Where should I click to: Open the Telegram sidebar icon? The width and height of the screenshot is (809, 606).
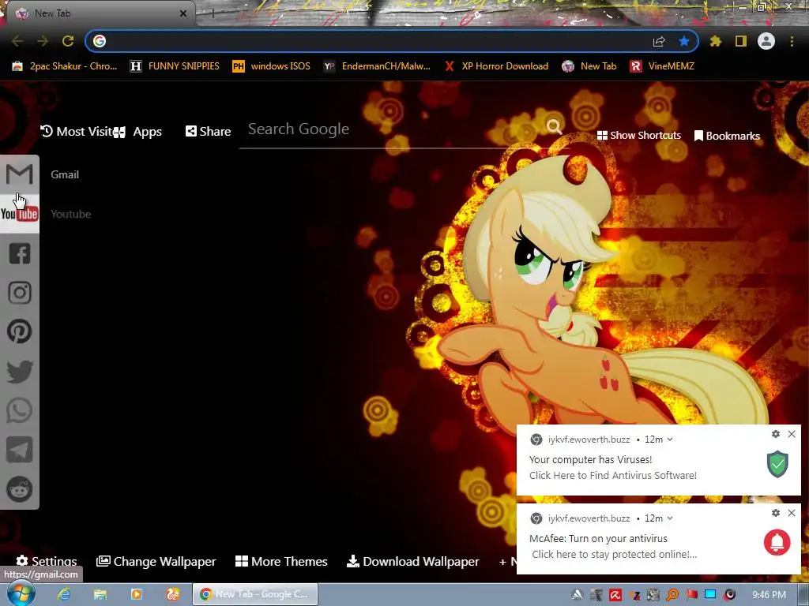tap(20, 450)
